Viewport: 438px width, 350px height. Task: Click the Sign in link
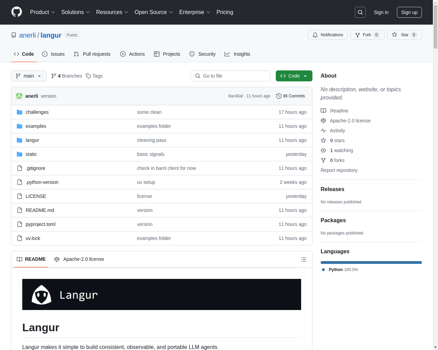point(381,12)
